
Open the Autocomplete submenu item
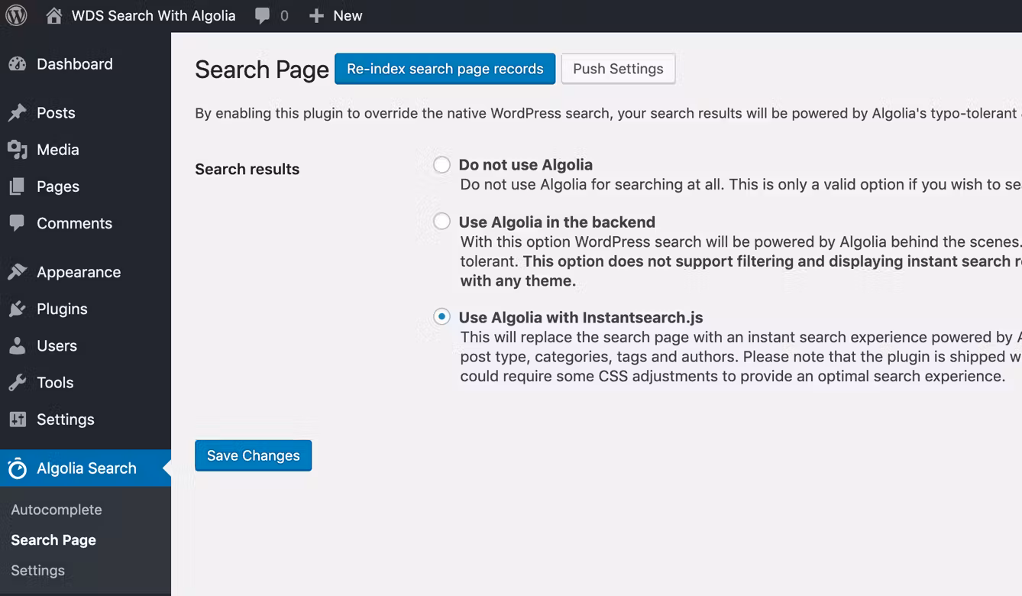(x=57, y=510)
